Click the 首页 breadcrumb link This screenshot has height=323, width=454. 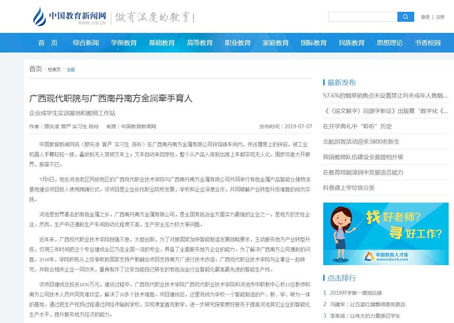pyautogui.click(x=35, y=69)
